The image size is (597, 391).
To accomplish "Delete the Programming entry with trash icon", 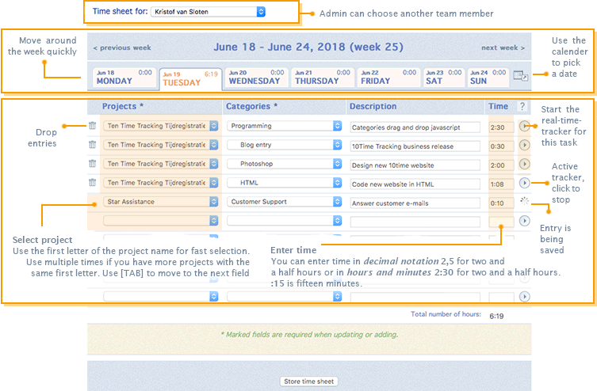I will click(92, 126).
